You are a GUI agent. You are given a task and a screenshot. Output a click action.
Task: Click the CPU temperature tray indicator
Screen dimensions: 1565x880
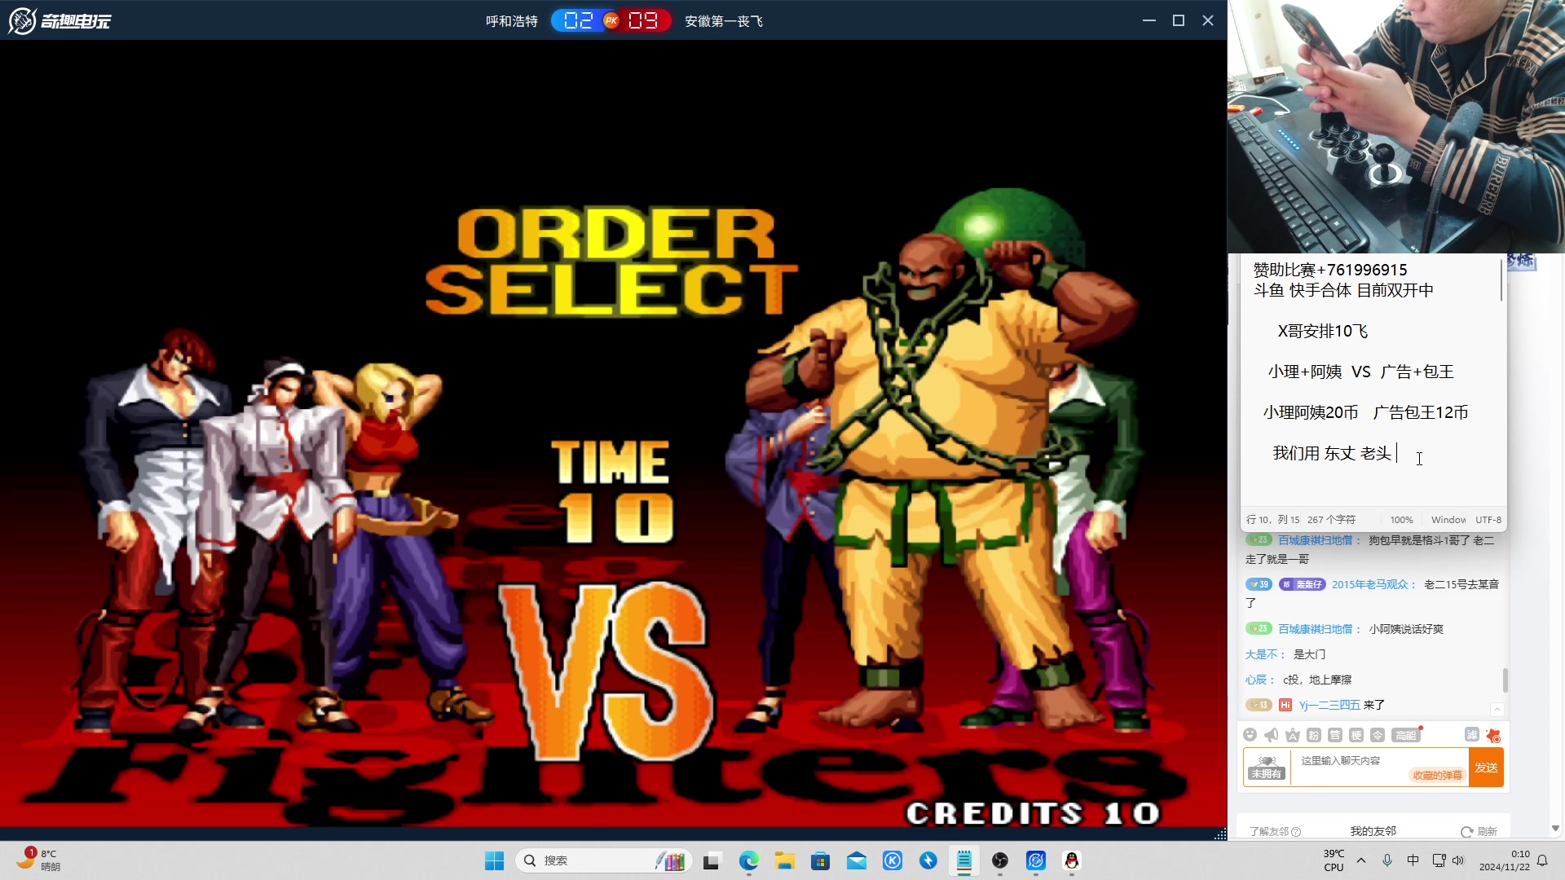point(1334,860)
